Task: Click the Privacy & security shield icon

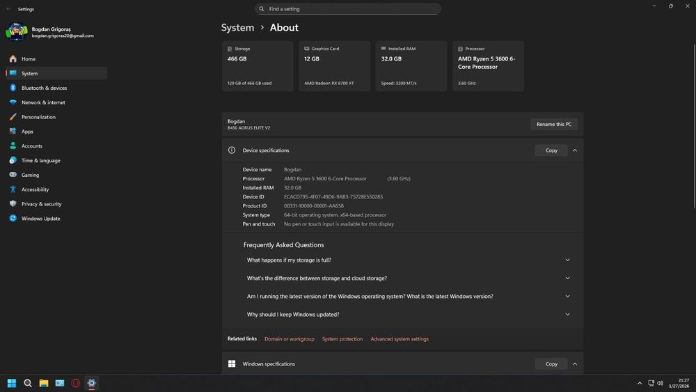Action: coord(13,204)
